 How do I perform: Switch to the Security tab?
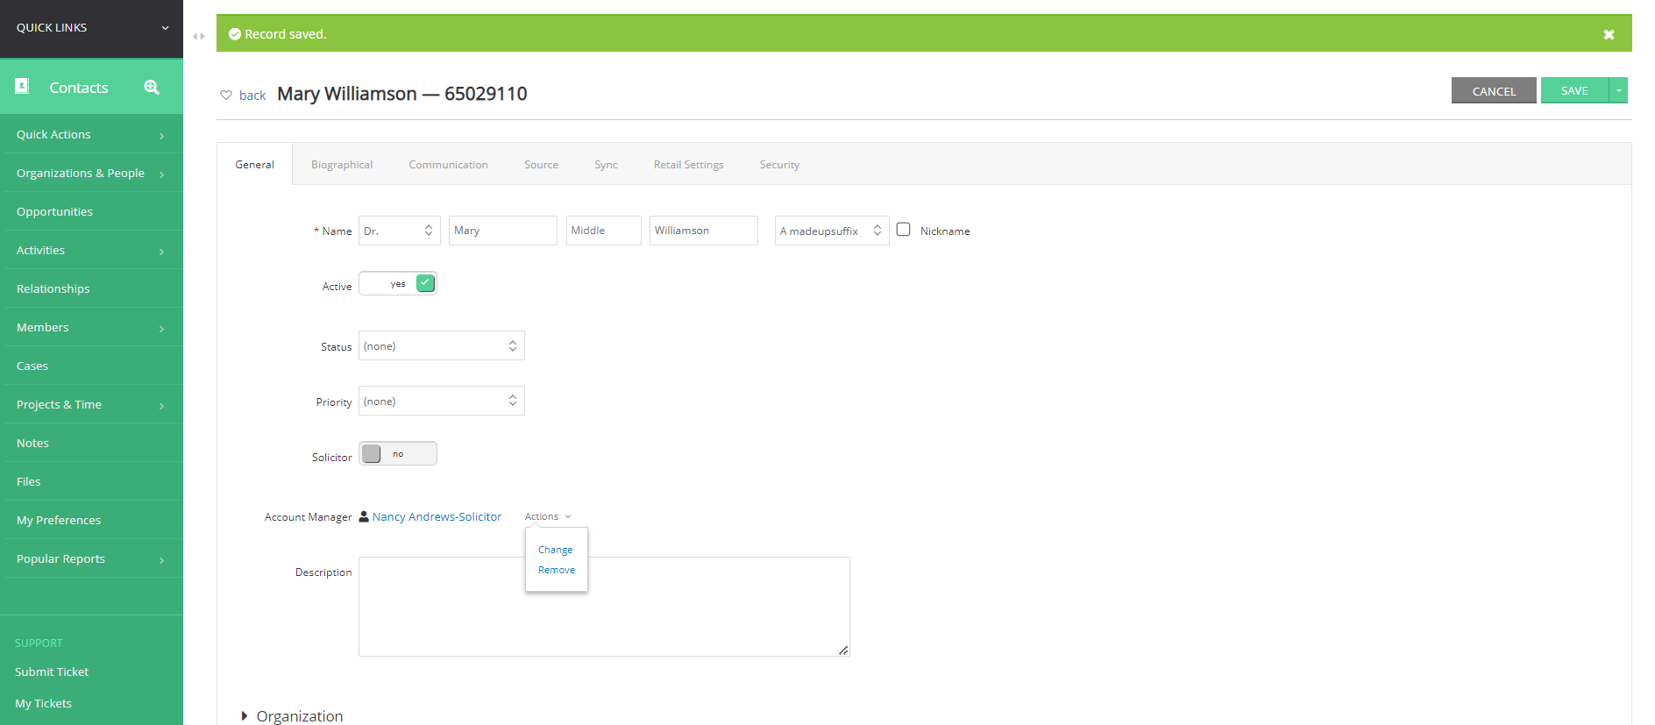tap(779, 164)
